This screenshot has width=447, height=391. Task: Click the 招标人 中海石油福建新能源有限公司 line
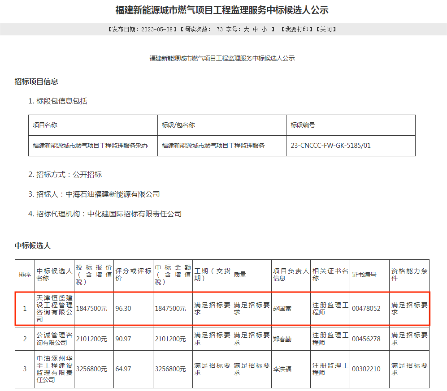pos(94,194)
